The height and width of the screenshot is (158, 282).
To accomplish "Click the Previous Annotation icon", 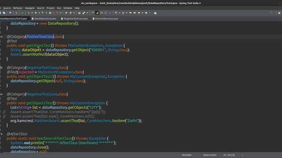I will [123, 13].
